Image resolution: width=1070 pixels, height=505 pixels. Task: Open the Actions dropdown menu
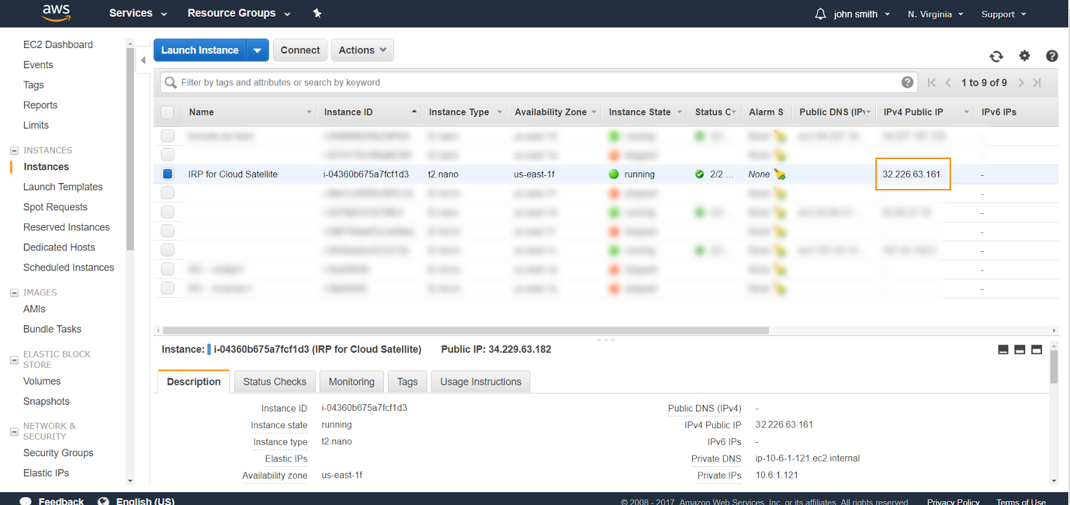click(362, 50)
